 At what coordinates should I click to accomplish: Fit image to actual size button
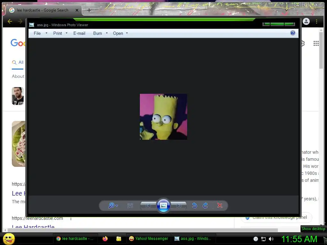pyautogui.click(x=130, y=206)
